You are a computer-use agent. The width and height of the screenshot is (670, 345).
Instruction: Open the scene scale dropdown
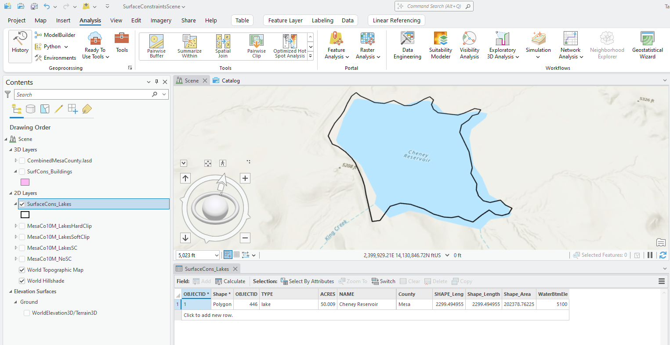click(216, 255)
